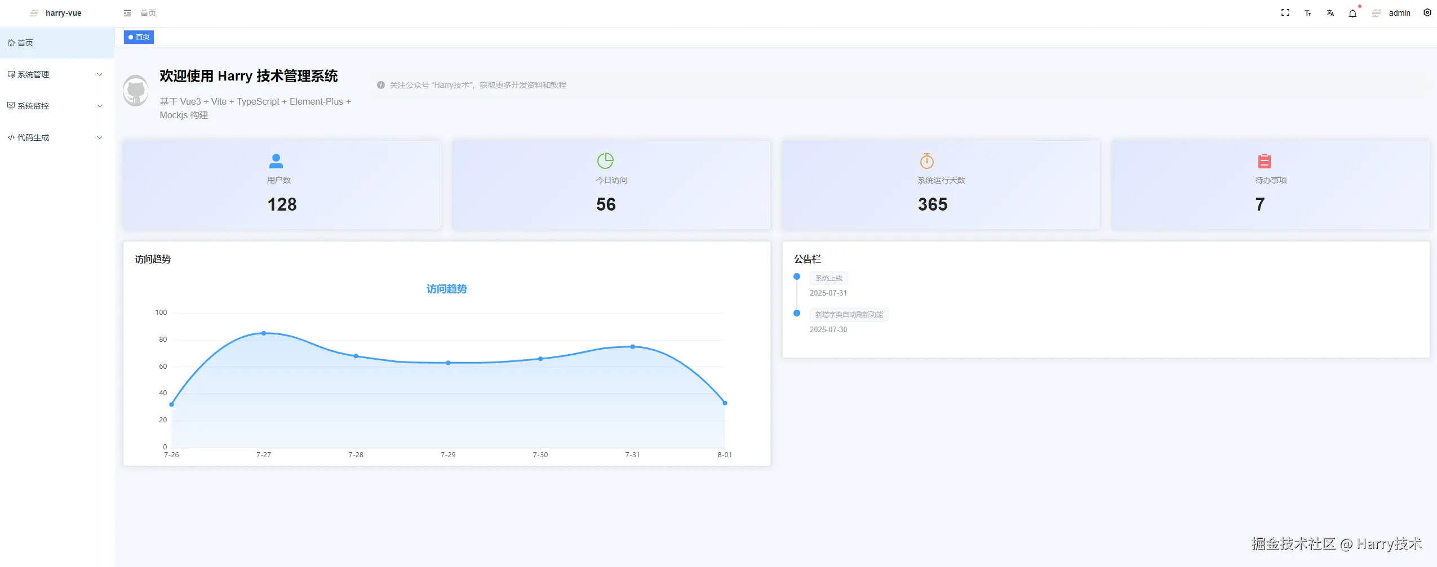1437x567 pixels.
Task: Click the 用户数 card label
Action: [279, 180]
